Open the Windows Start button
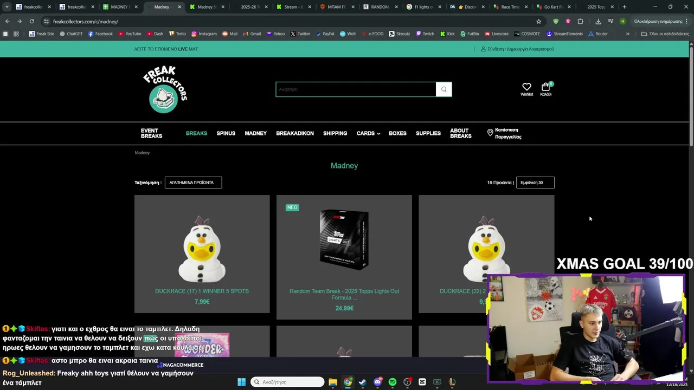This screenshot has width=694, height=390. click(241, 382)
